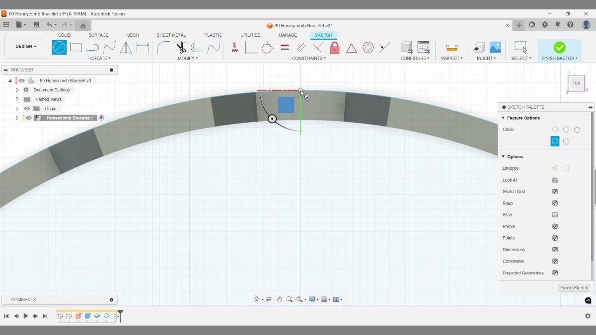Click the Finish Sketch button in the palette
The height and width of the screenshot is (335, 596).
coord(574,287)
